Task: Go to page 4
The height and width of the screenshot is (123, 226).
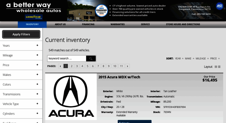Action: click(x=82, y=66)
